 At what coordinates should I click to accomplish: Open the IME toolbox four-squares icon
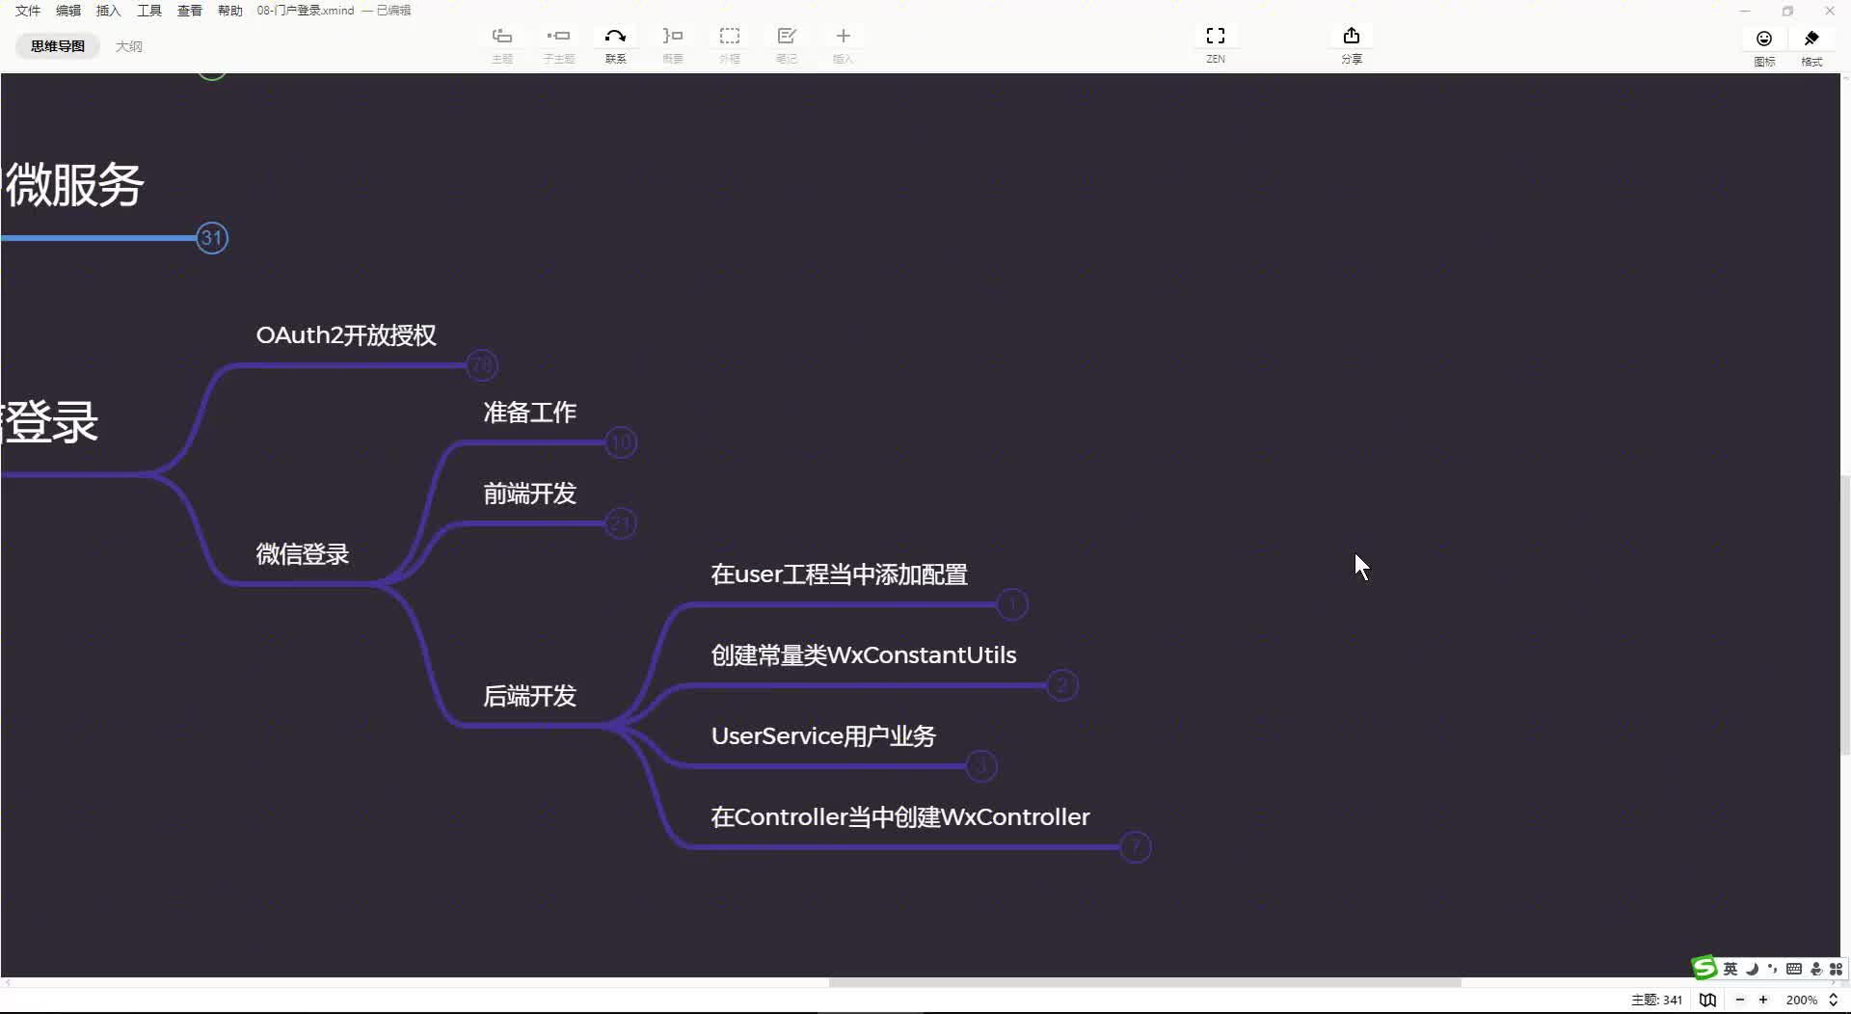(x=1836, y=969)
